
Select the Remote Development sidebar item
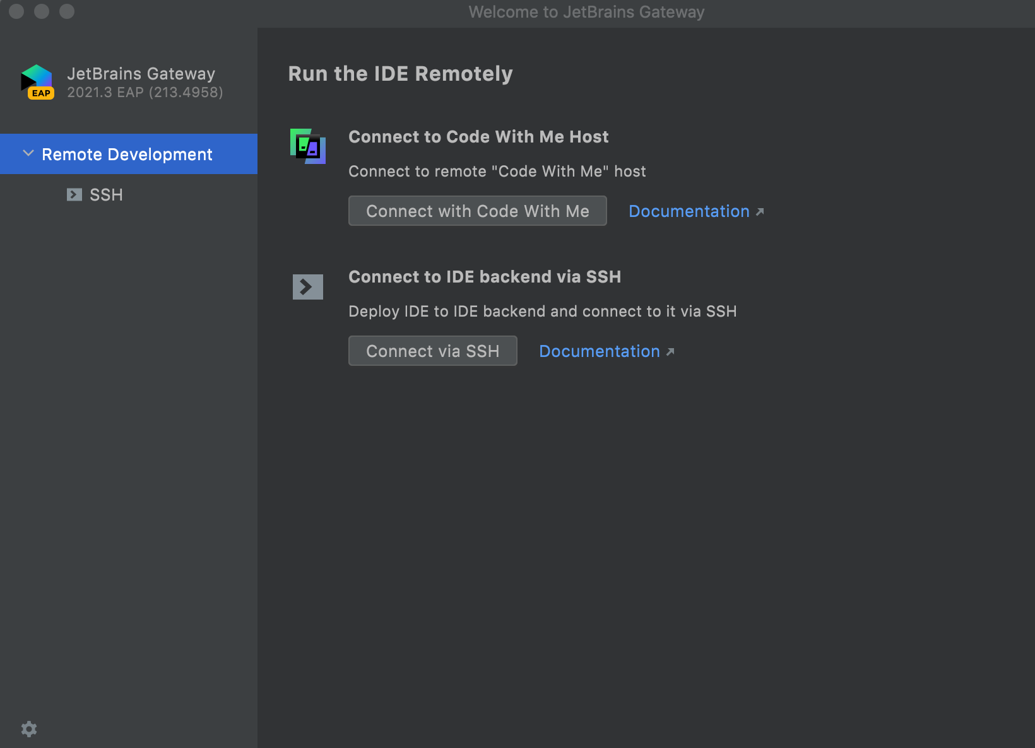127,155
